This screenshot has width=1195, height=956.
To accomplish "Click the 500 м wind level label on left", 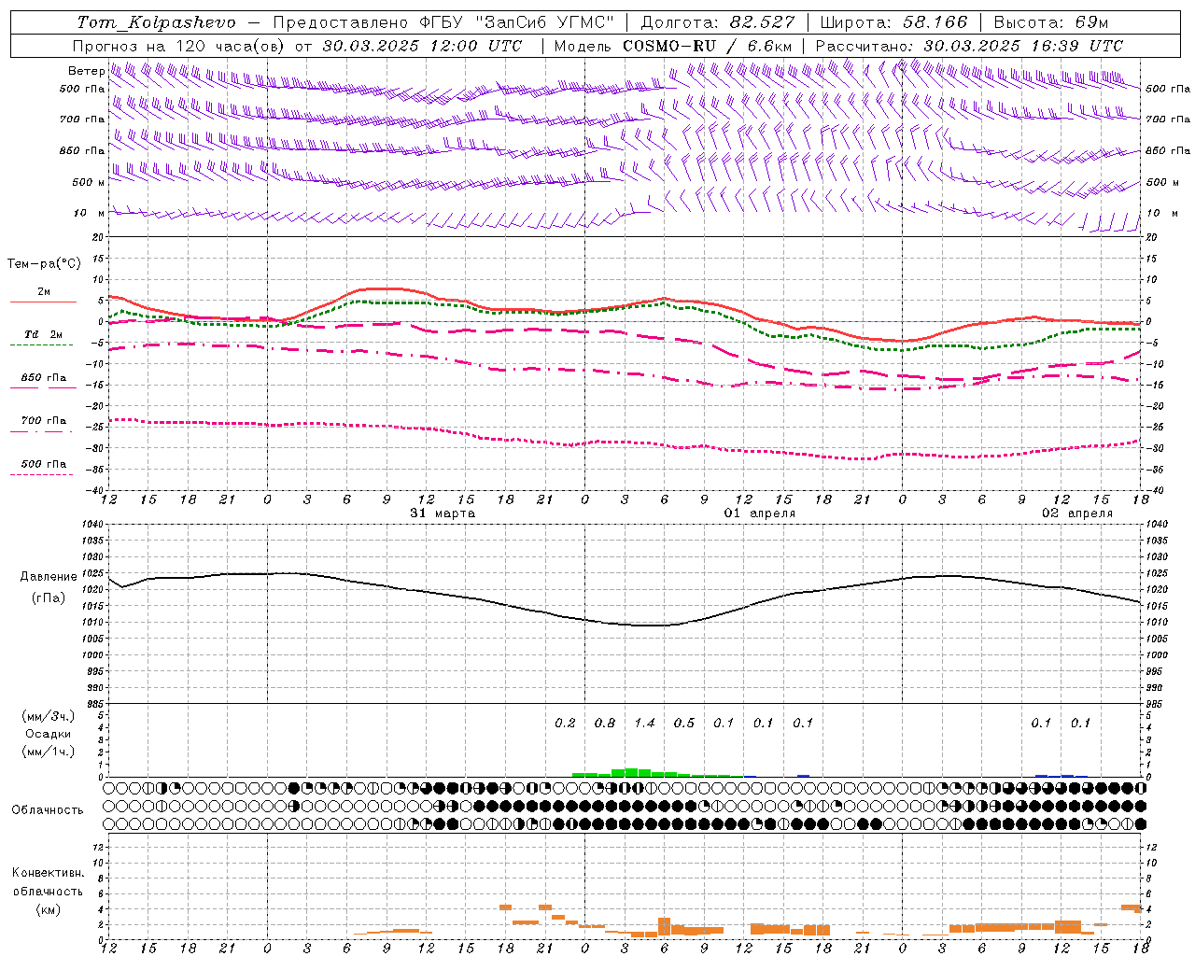I will (x=88, y=182).
